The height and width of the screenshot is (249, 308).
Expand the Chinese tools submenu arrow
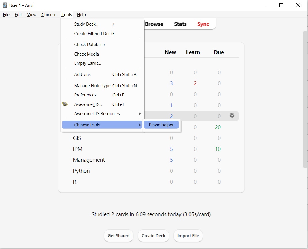pyautogui.click(x=140, y=125)
